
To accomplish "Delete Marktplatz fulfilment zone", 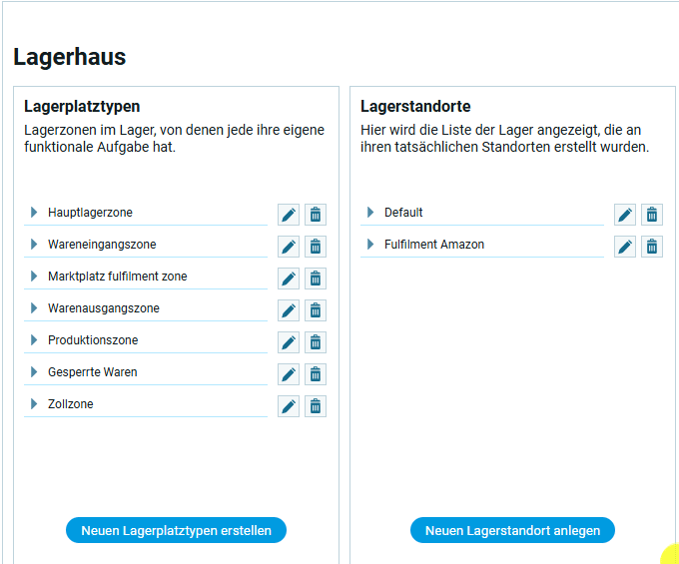I will [x=316, y=279].
